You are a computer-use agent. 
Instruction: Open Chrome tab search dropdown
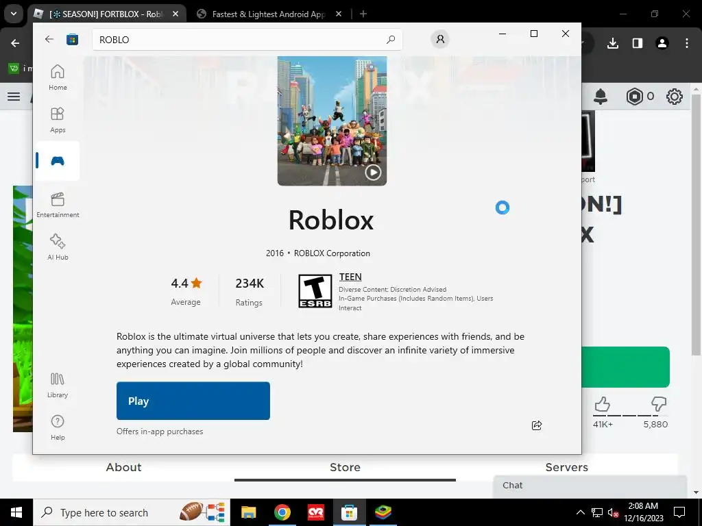(x=14, y=14)
